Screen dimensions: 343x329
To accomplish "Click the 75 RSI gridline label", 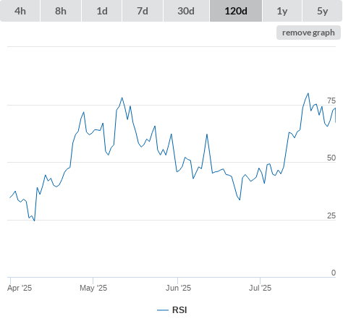I will click(331, 101).
